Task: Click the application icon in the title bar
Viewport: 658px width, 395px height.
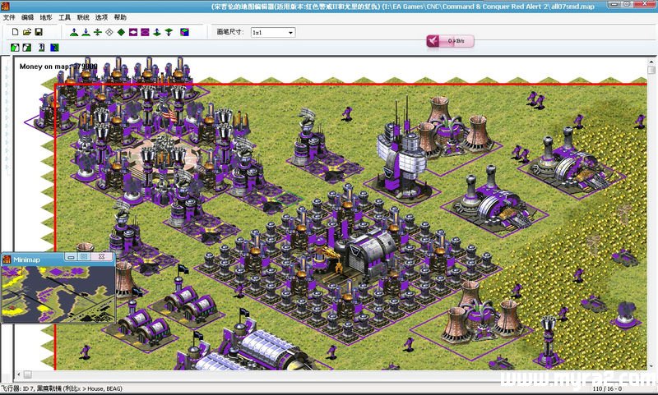Action: (5, 6)
